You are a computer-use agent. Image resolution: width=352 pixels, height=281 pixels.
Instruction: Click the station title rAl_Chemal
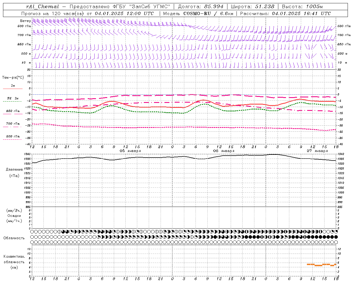click(x=42, y=7)
